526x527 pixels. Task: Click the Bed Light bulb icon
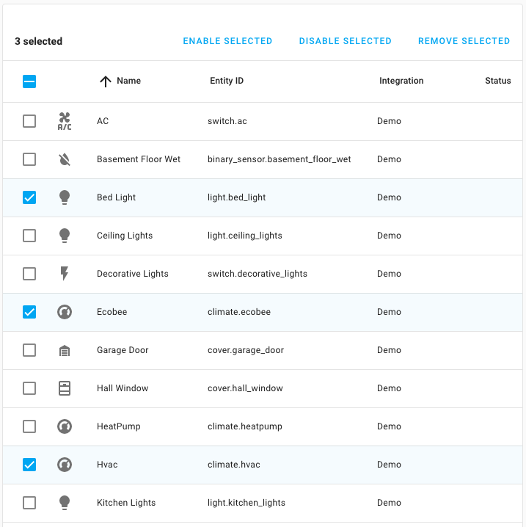point(65,197)
